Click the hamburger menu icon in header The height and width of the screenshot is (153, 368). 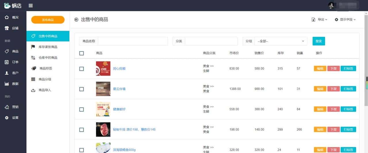coord(31,5)
